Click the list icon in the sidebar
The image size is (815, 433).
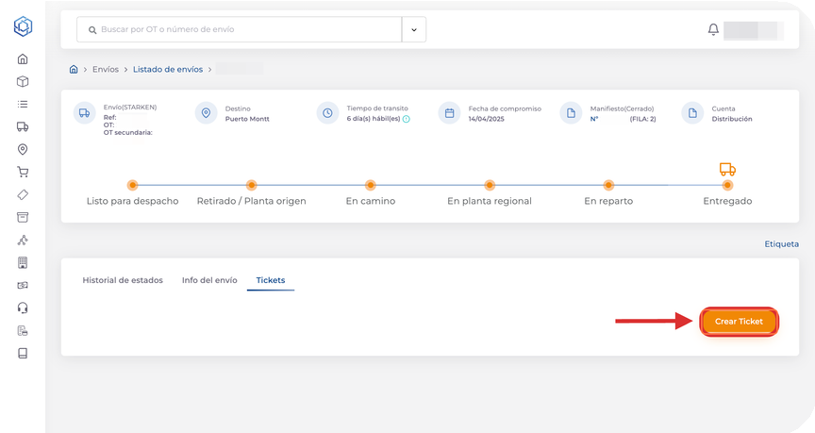(23, 104)
